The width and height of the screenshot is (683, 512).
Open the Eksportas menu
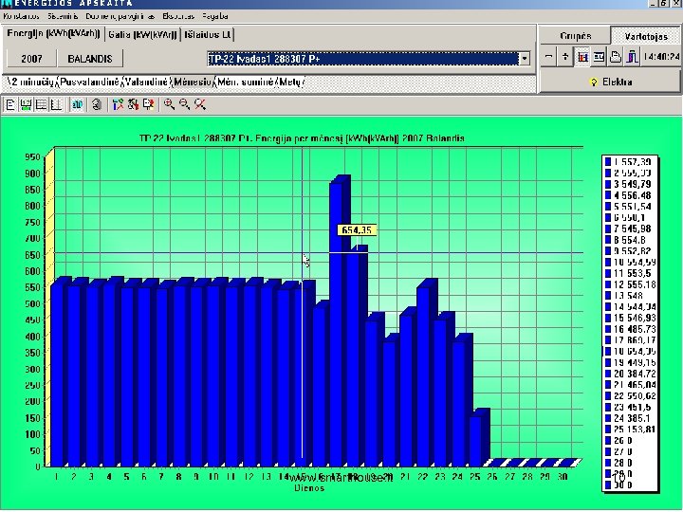[x=178, y=16]
